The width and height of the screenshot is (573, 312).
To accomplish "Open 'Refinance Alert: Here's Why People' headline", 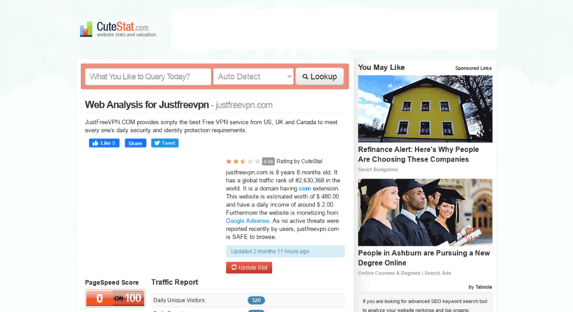I will point(418,155).
